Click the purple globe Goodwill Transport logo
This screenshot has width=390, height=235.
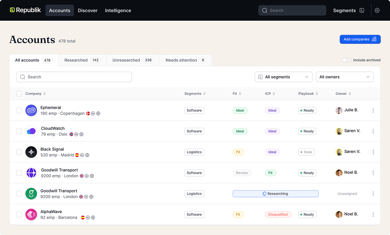(x=31, y=173)
